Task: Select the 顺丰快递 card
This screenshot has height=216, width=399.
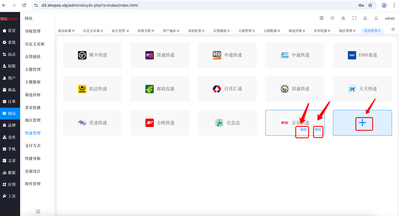Action: tap(92, 55)
